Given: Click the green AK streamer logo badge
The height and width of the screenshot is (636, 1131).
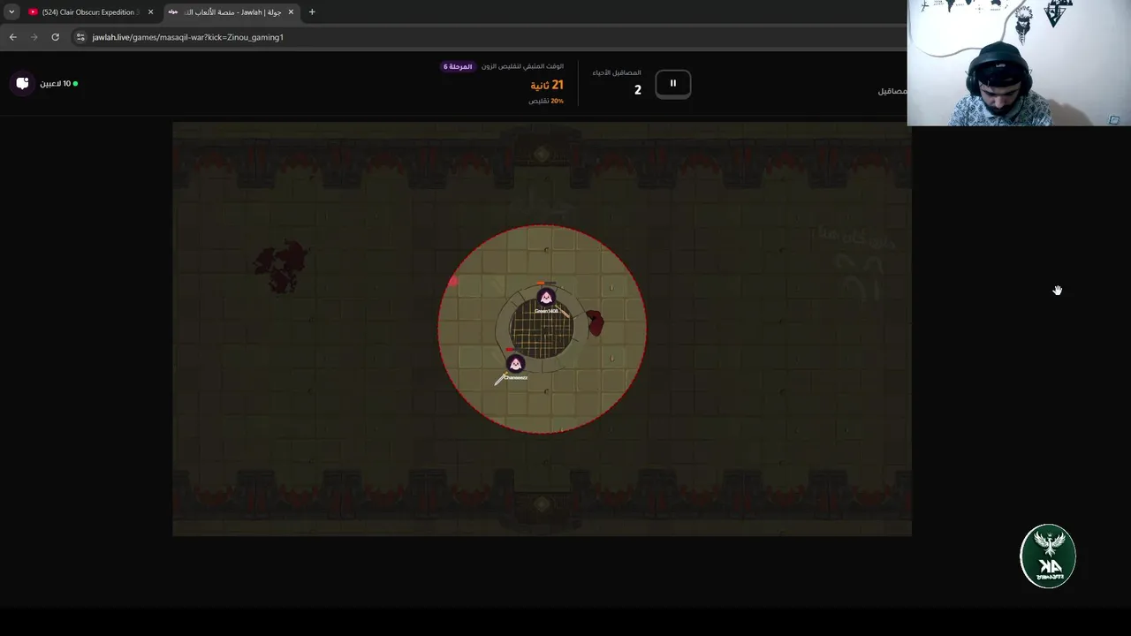Looking at the screenshot, I should point(1048,556).
